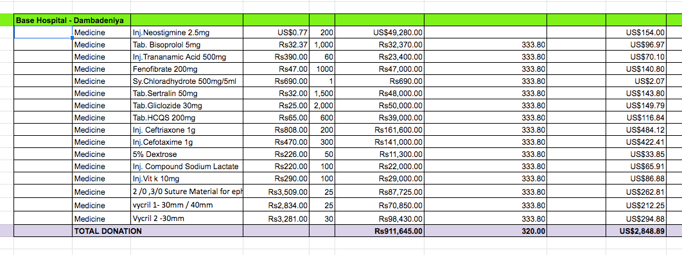The width and height of the screenshot is (682, 255).
Task: Click the 320.00 exchange rate cell
Action: (x=485, y=231)
